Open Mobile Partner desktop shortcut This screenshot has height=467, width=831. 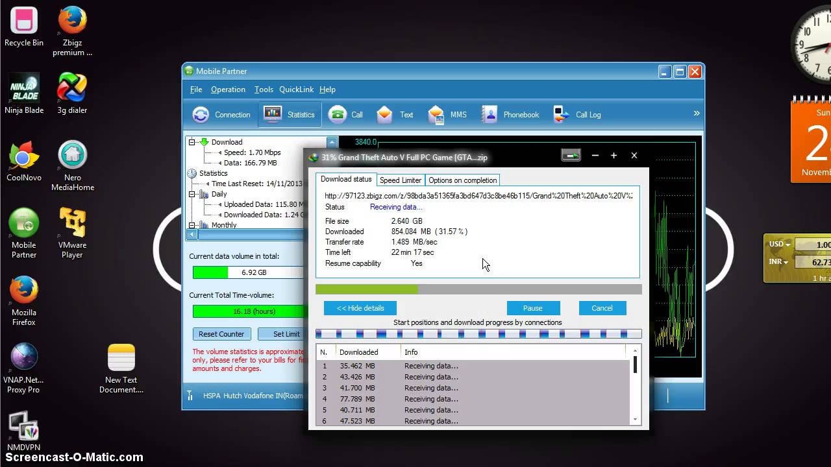click(24, 233)
